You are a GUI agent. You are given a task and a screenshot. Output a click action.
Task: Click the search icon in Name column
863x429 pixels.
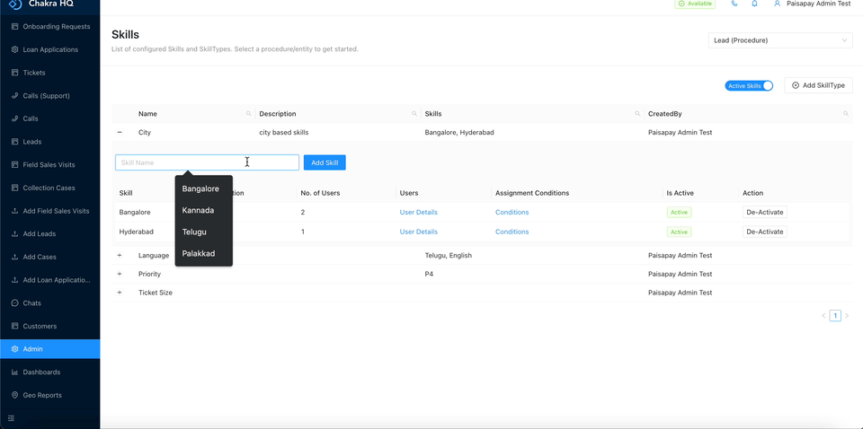[249, 114]
